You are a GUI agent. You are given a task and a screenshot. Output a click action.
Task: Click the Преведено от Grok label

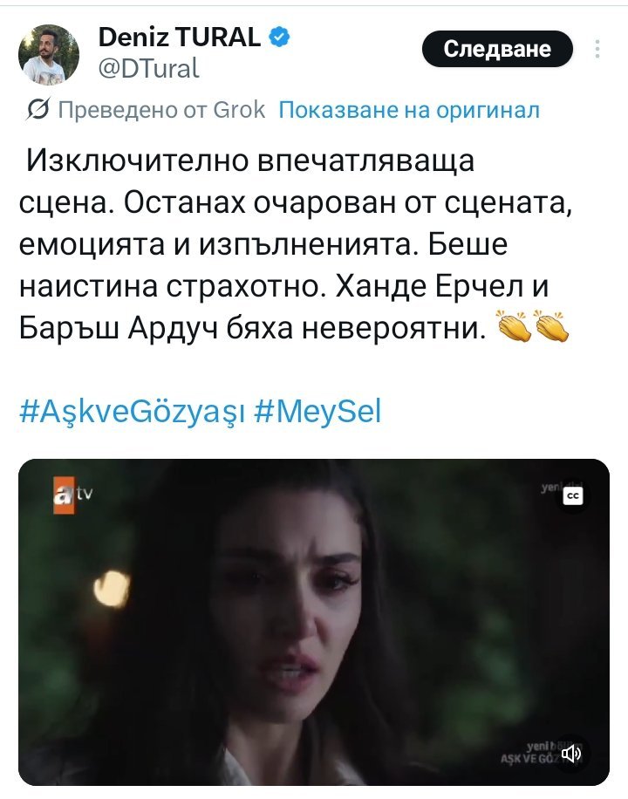pos(161,110)
